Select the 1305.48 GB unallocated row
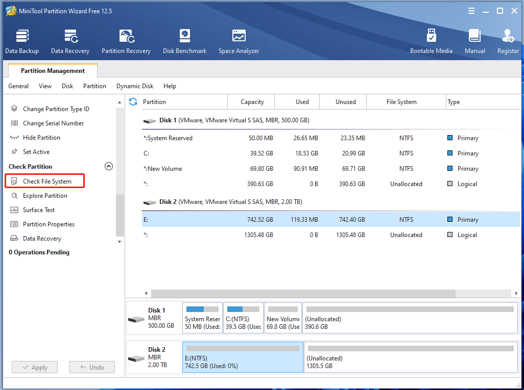524x390 pixels. click(x=331, y=235)
